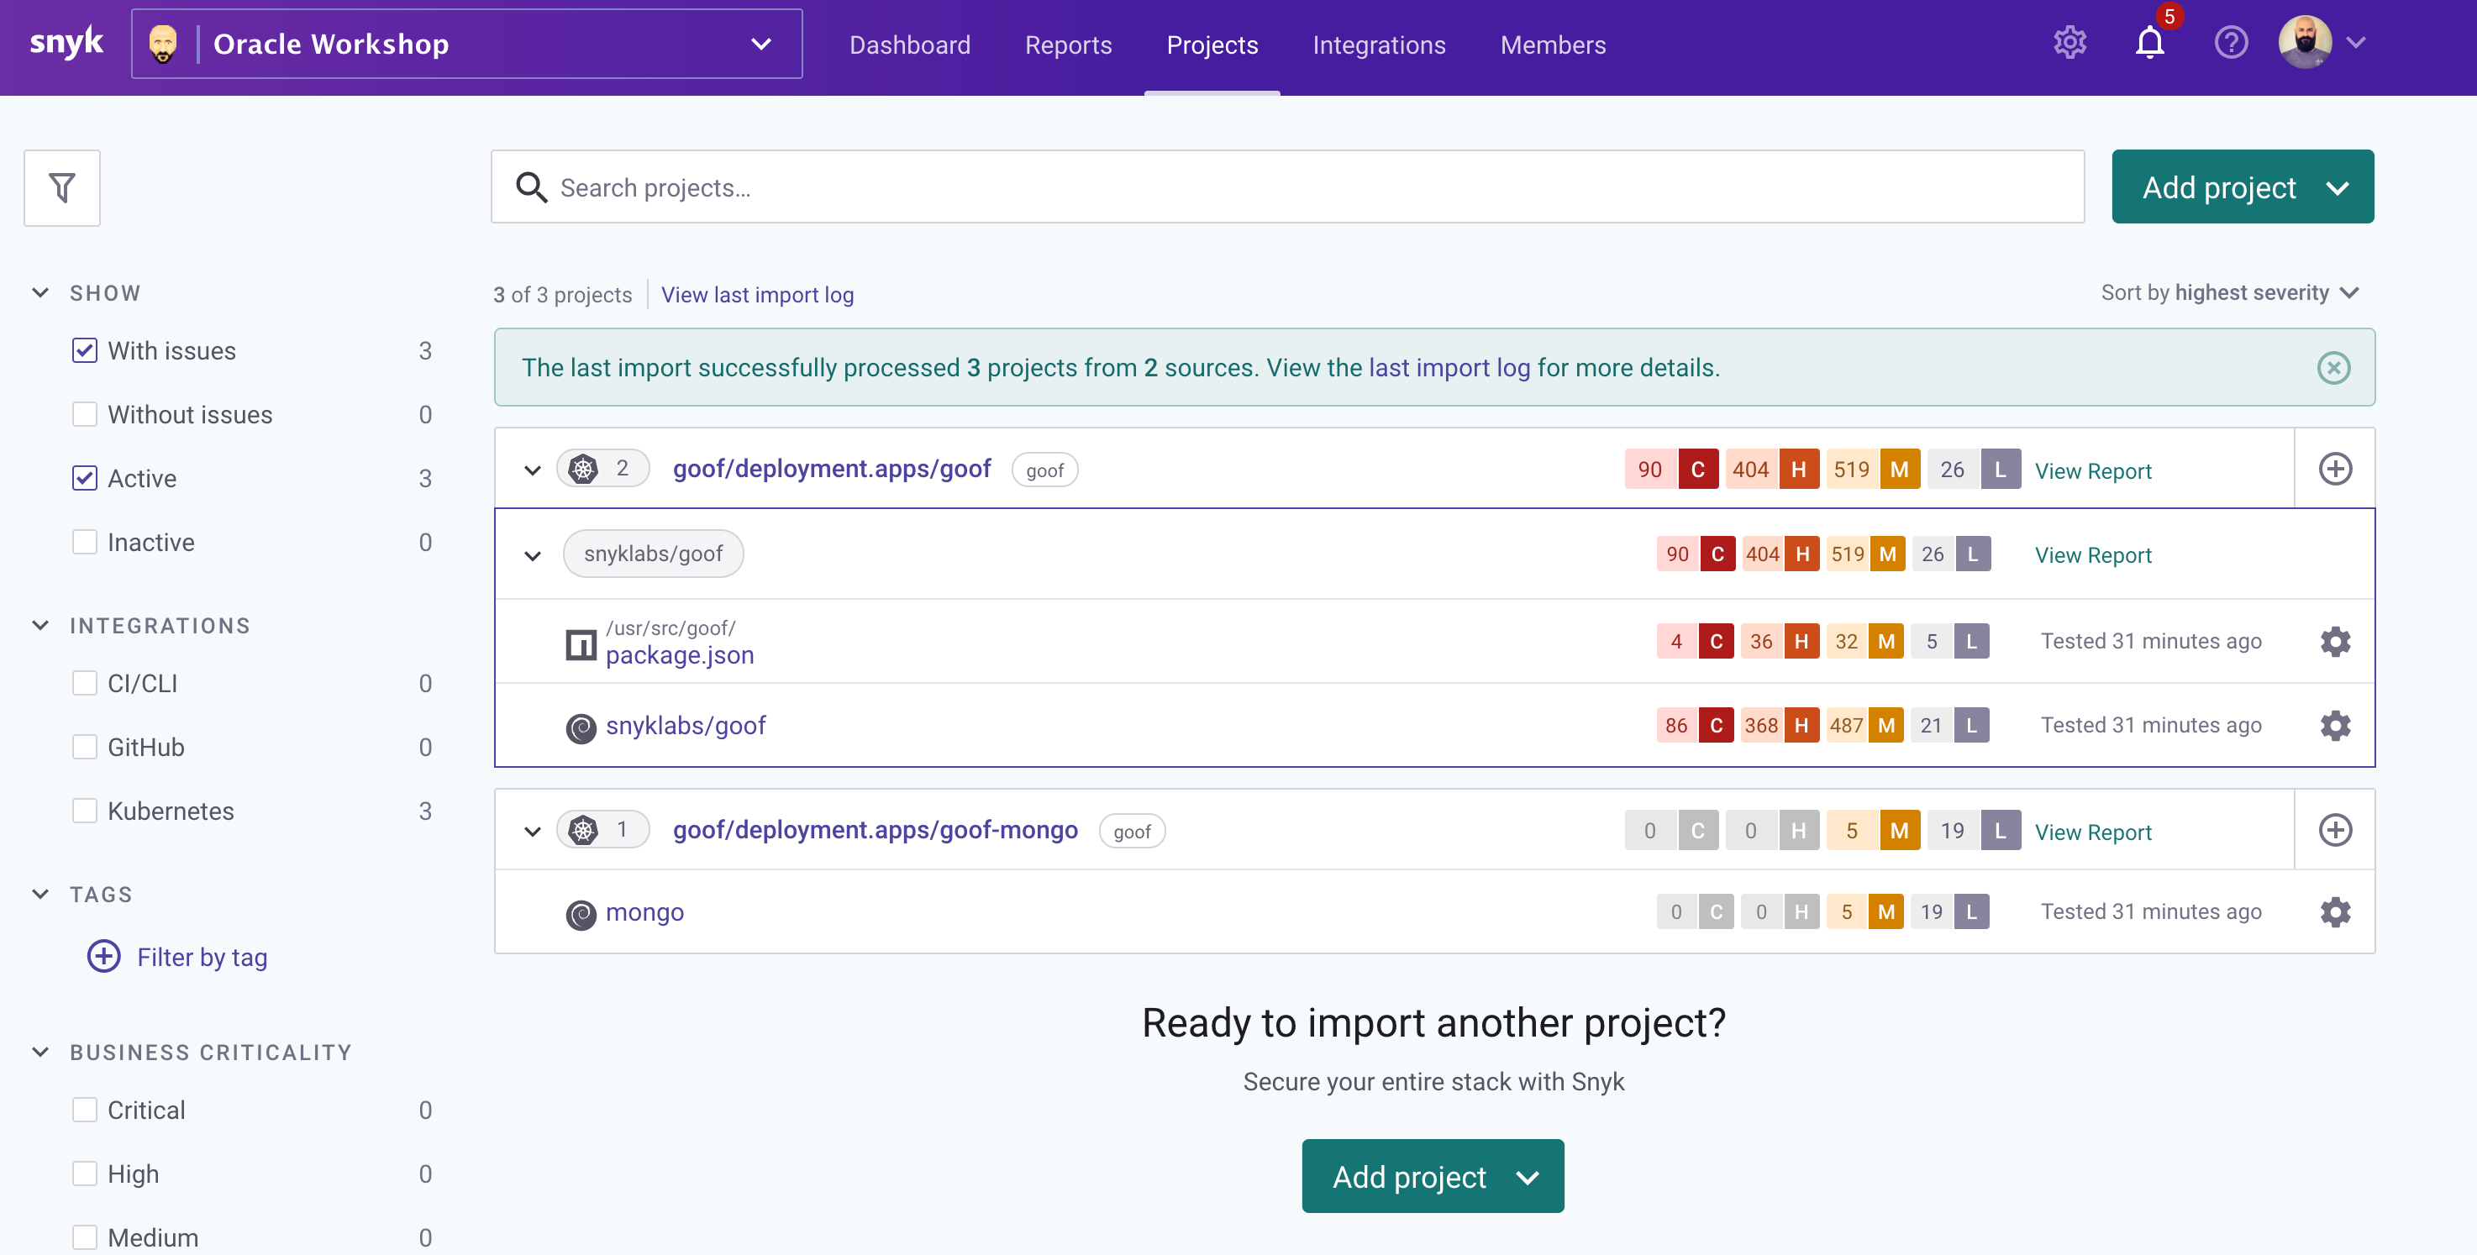Viewport: 2477px width, 1255px height.
Task: Go to the Projects tab
Action: coord(1212,45)
